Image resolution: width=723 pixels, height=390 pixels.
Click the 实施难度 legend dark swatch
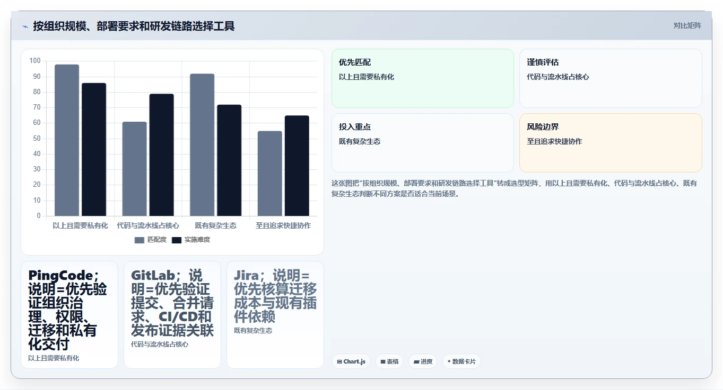click(177, 240)
